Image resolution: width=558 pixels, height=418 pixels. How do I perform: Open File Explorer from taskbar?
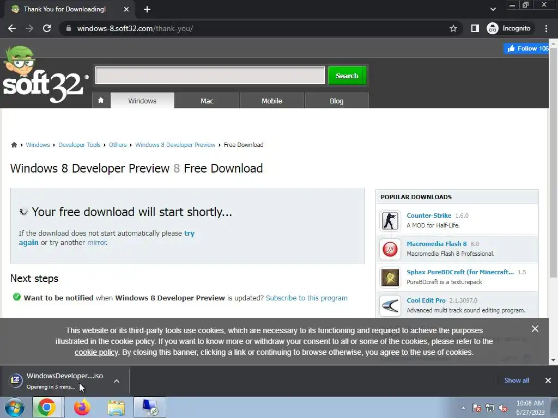coord(116,407)
